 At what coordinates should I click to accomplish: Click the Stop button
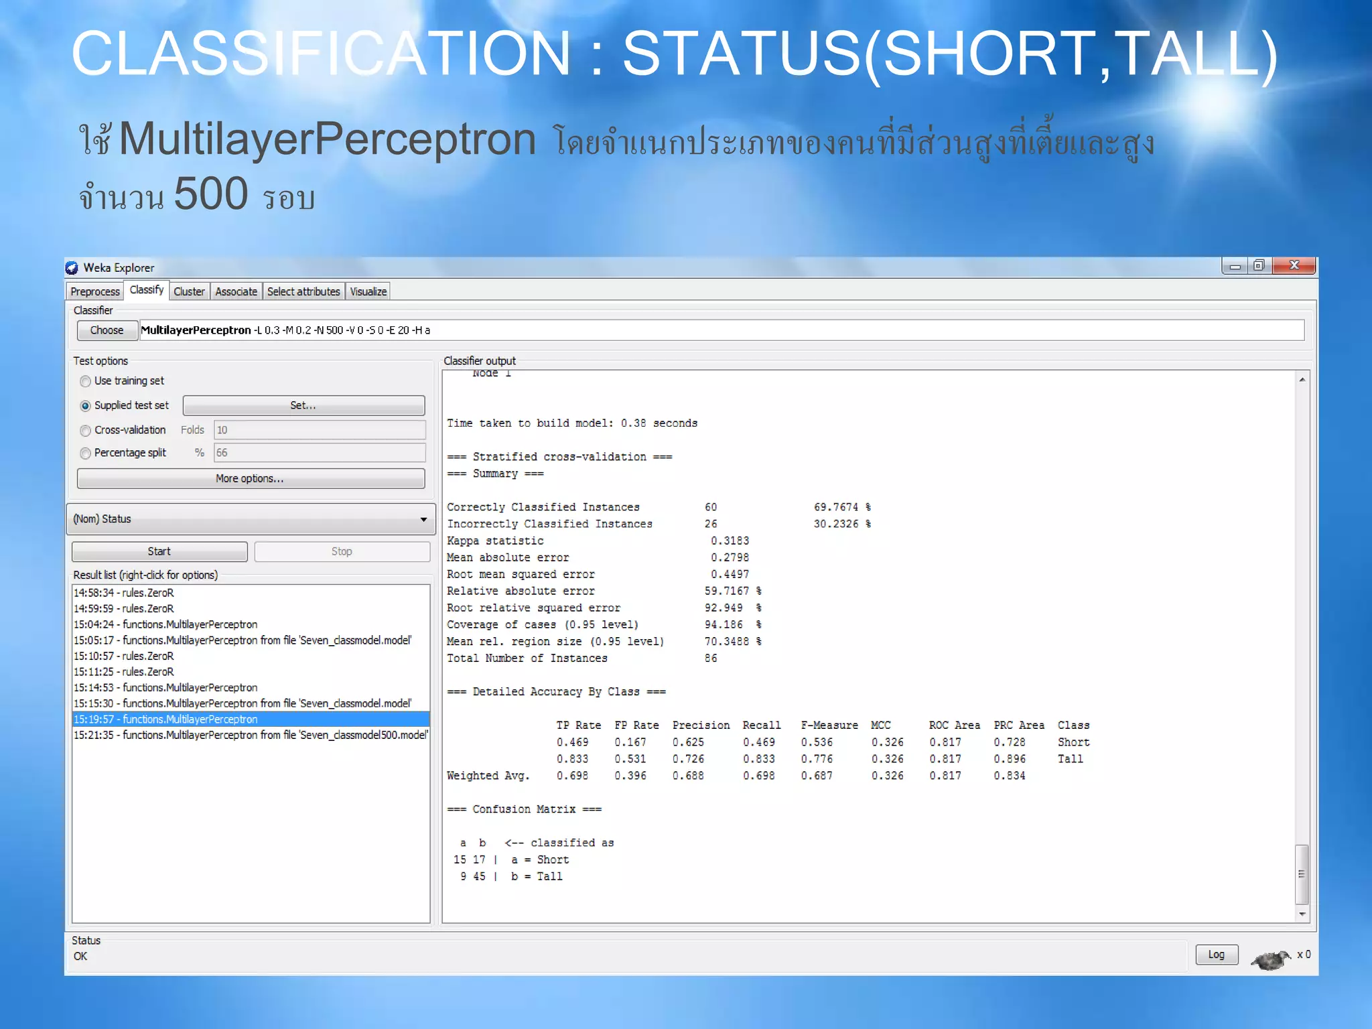coord(342,551)
